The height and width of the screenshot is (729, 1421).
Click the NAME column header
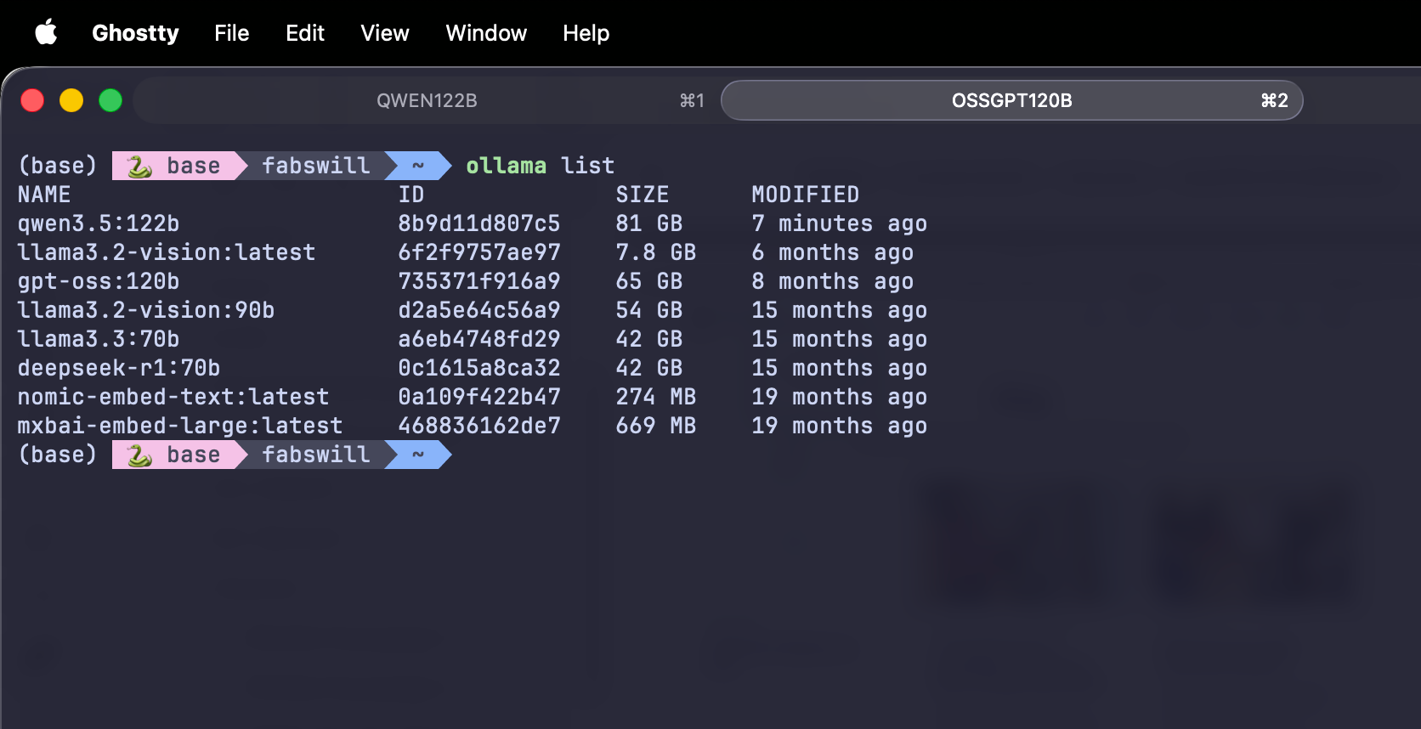tap(44, 195)
